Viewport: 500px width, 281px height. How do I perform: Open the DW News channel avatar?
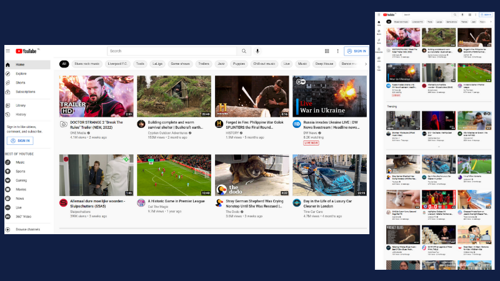(x=297, y=124)
